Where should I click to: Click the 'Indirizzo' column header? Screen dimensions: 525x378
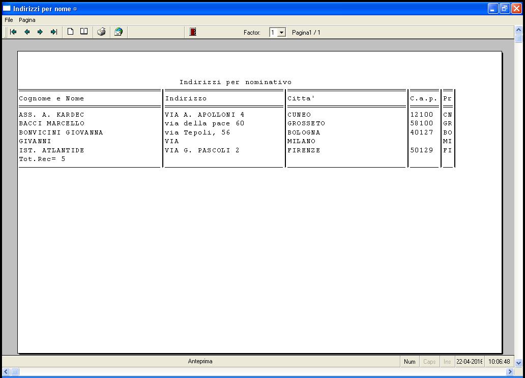click(x=186, y=99)
